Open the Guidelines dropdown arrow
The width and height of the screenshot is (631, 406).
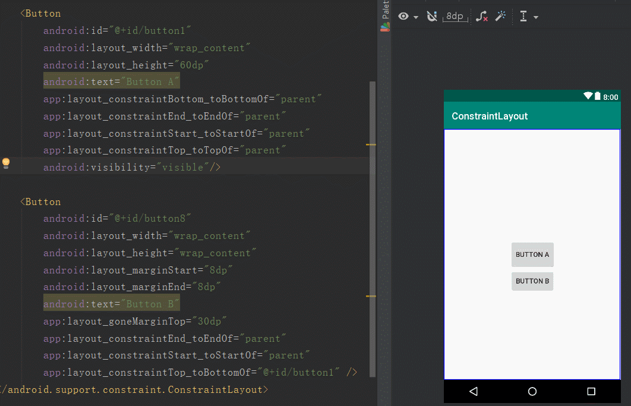(535, 17)
